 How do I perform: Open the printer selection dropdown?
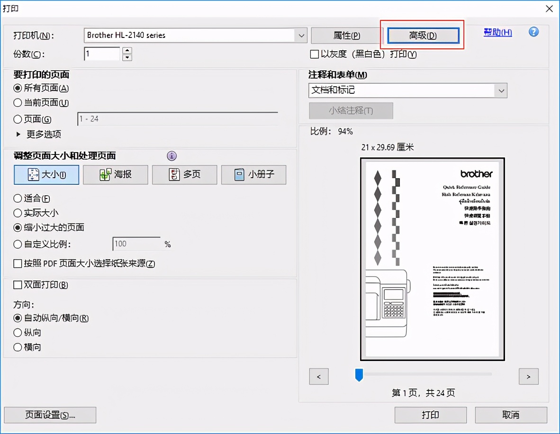(x=301, y=35)
